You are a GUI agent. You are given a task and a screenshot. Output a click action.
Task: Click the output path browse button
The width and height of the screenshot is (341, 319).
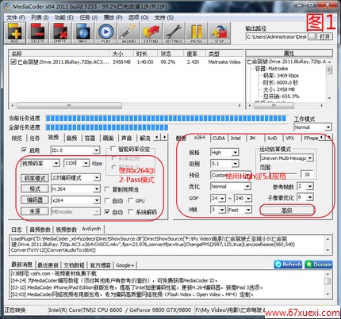pos(312,36)
